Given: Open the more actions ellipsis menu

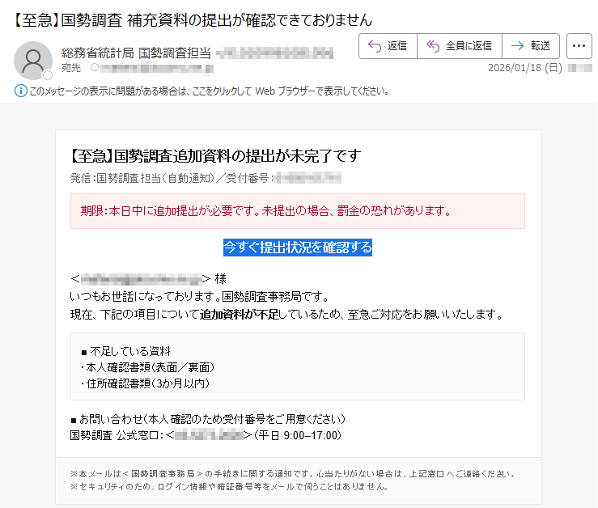Looking at the screenshot, I should pos(579,46).
